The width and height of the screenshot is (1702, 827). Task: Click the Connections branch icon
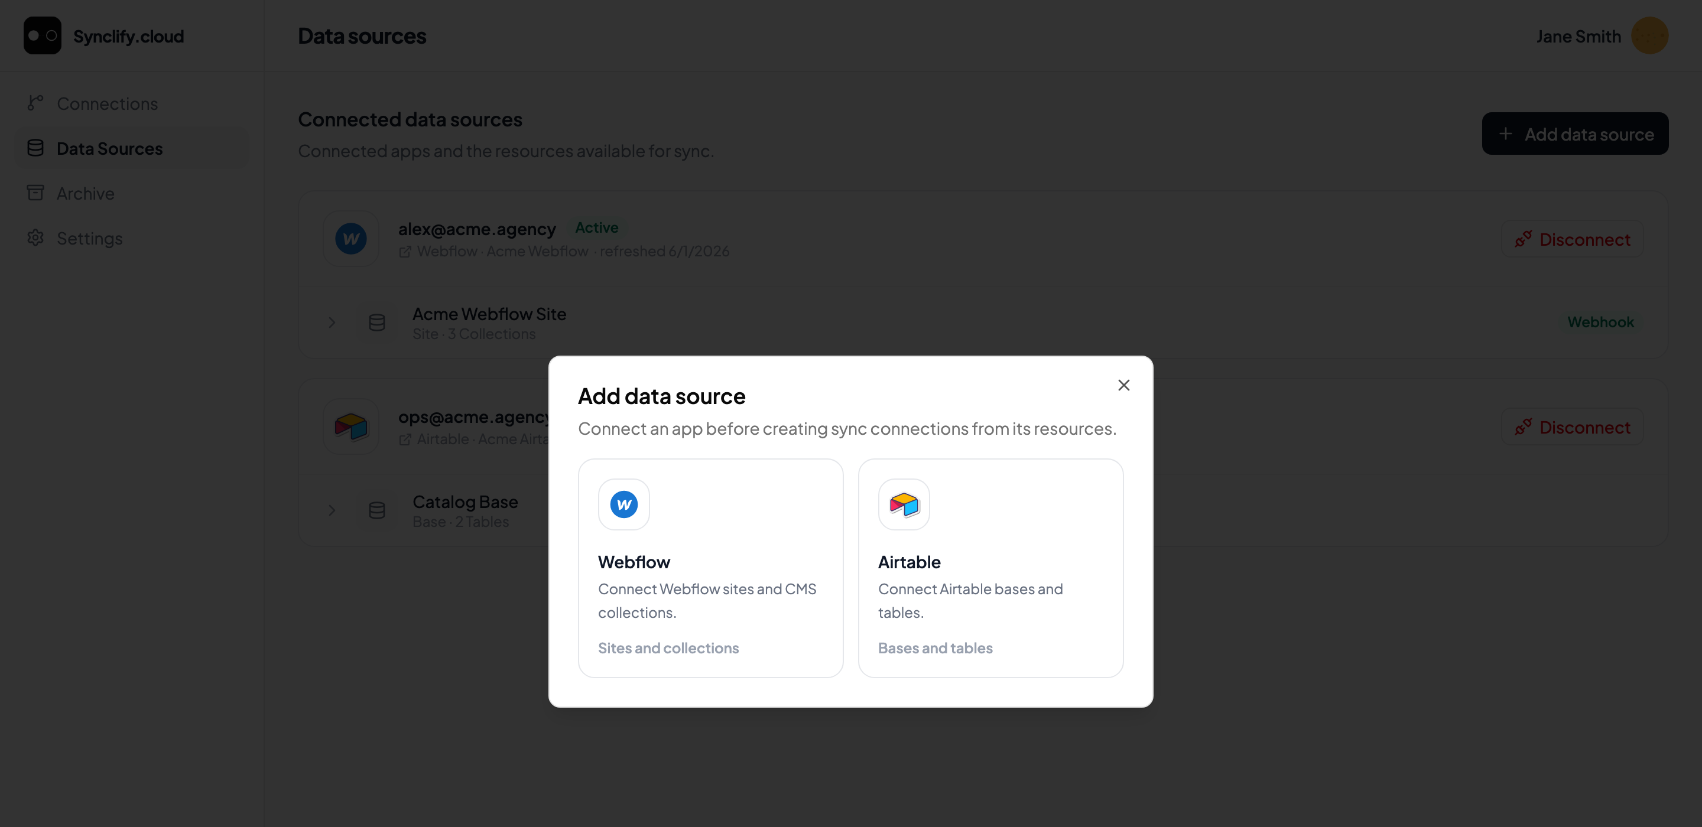point(35,103)
